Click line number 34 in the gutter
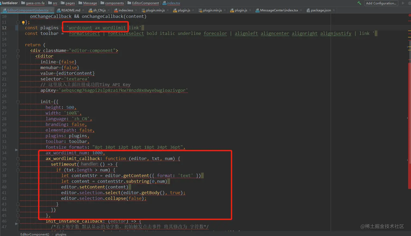411x236 pixels. click(4, 153)
